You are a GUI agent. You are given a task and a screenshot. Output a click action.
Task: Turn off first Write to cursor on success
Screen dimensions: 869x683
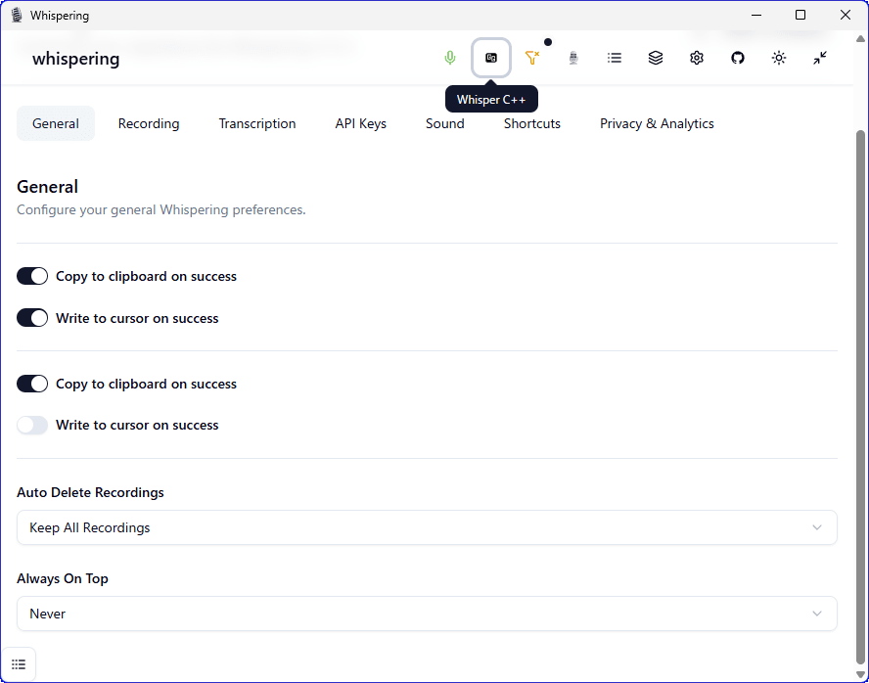[x=32, y=318]
